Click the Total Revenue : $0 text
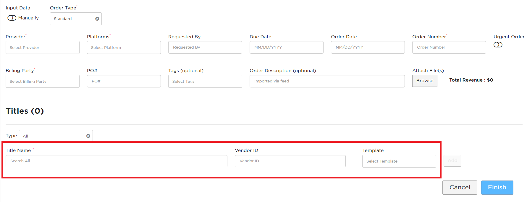This screenshot has width=527, height=202. pos(471,80)
